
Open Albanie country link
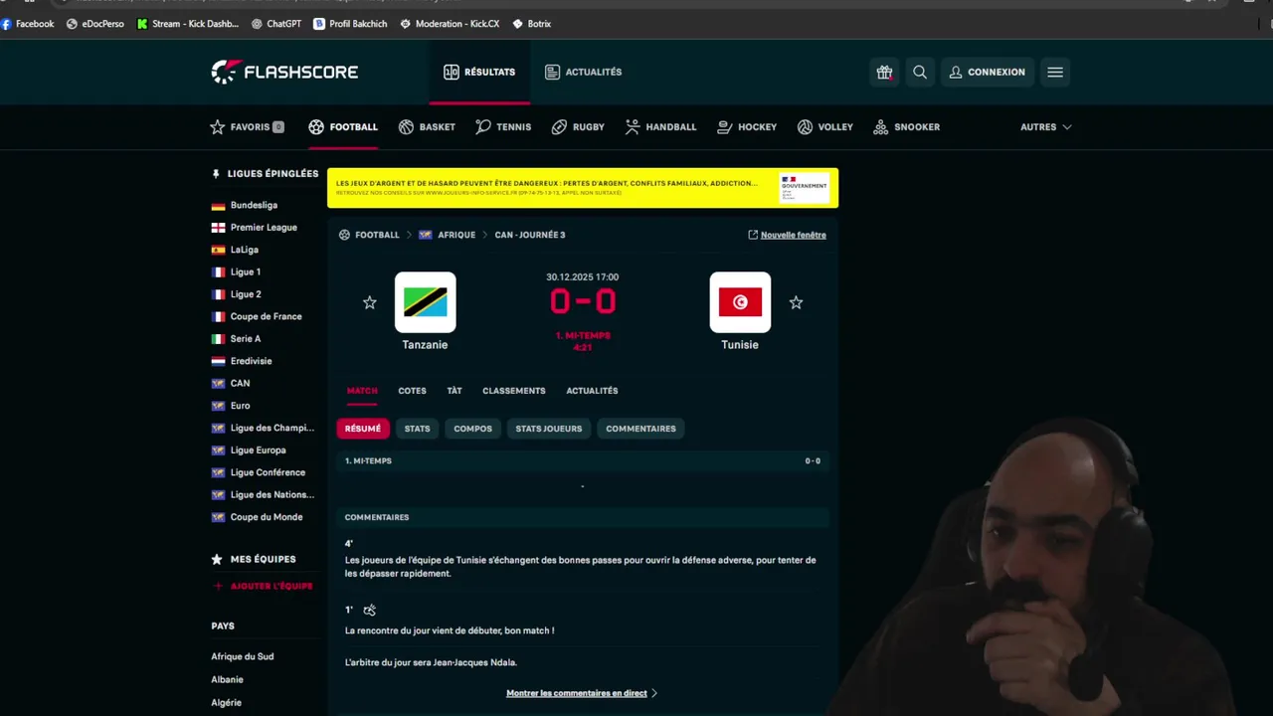227,679
